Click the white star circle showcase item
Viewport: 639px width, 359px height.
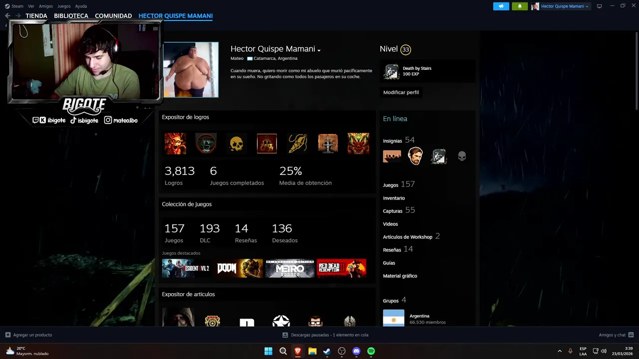(281, 320)
